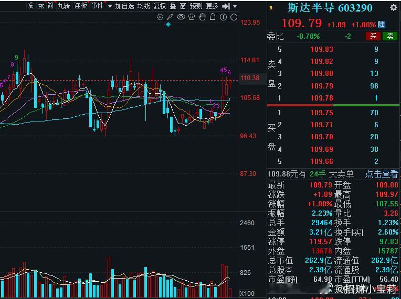Click 加自选 to add to watchlist
The image size is (401, 299).
click(x=124, y=6)
